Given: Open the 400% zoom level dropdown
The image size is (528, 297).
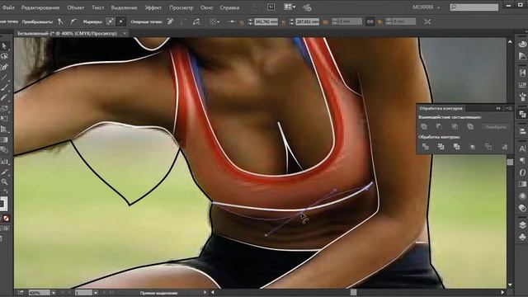Looking at the screenshot, I should [53, 293].
